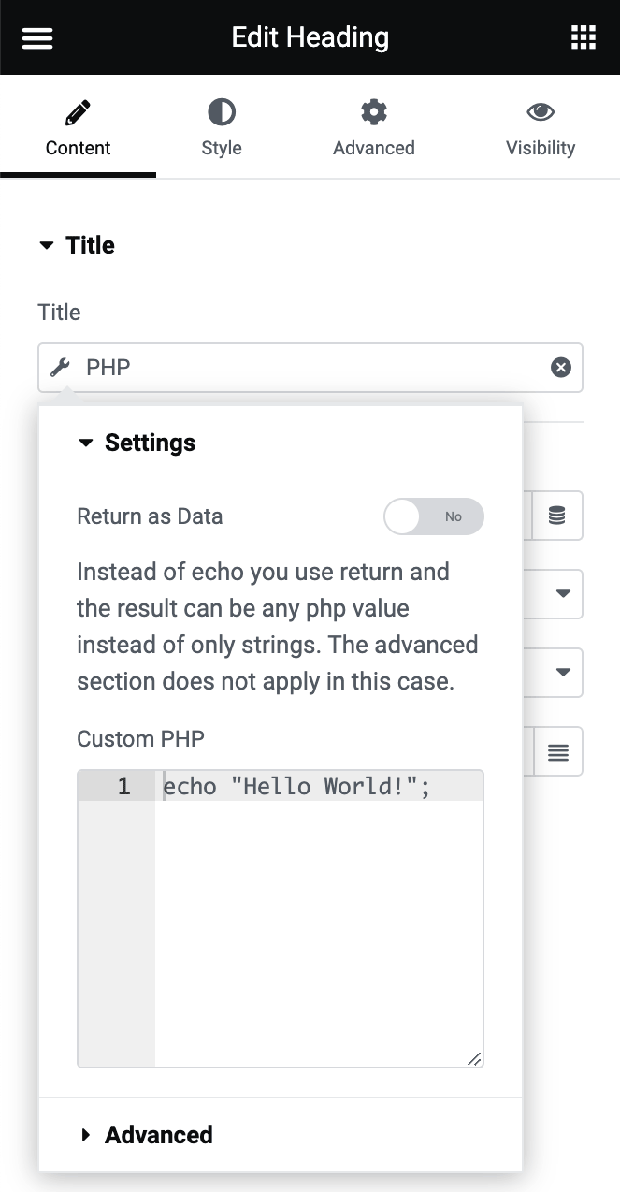
Task: Expand the Advanced section
Action: 87,1135
